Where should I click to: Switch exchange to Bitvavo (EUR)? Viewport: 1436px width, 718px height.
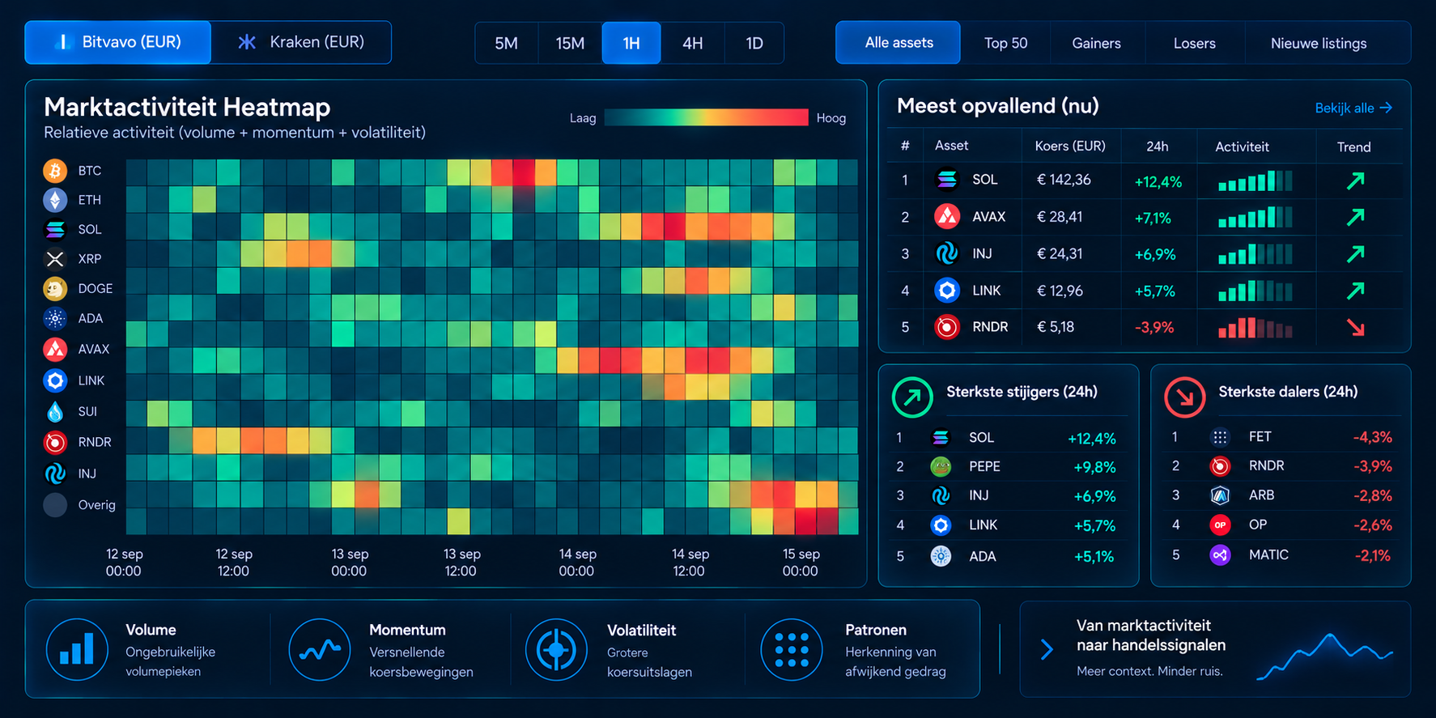(118, 42)
